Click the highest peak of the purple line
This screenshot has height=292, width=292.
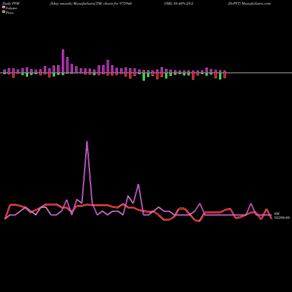click(x=87, y=142)
